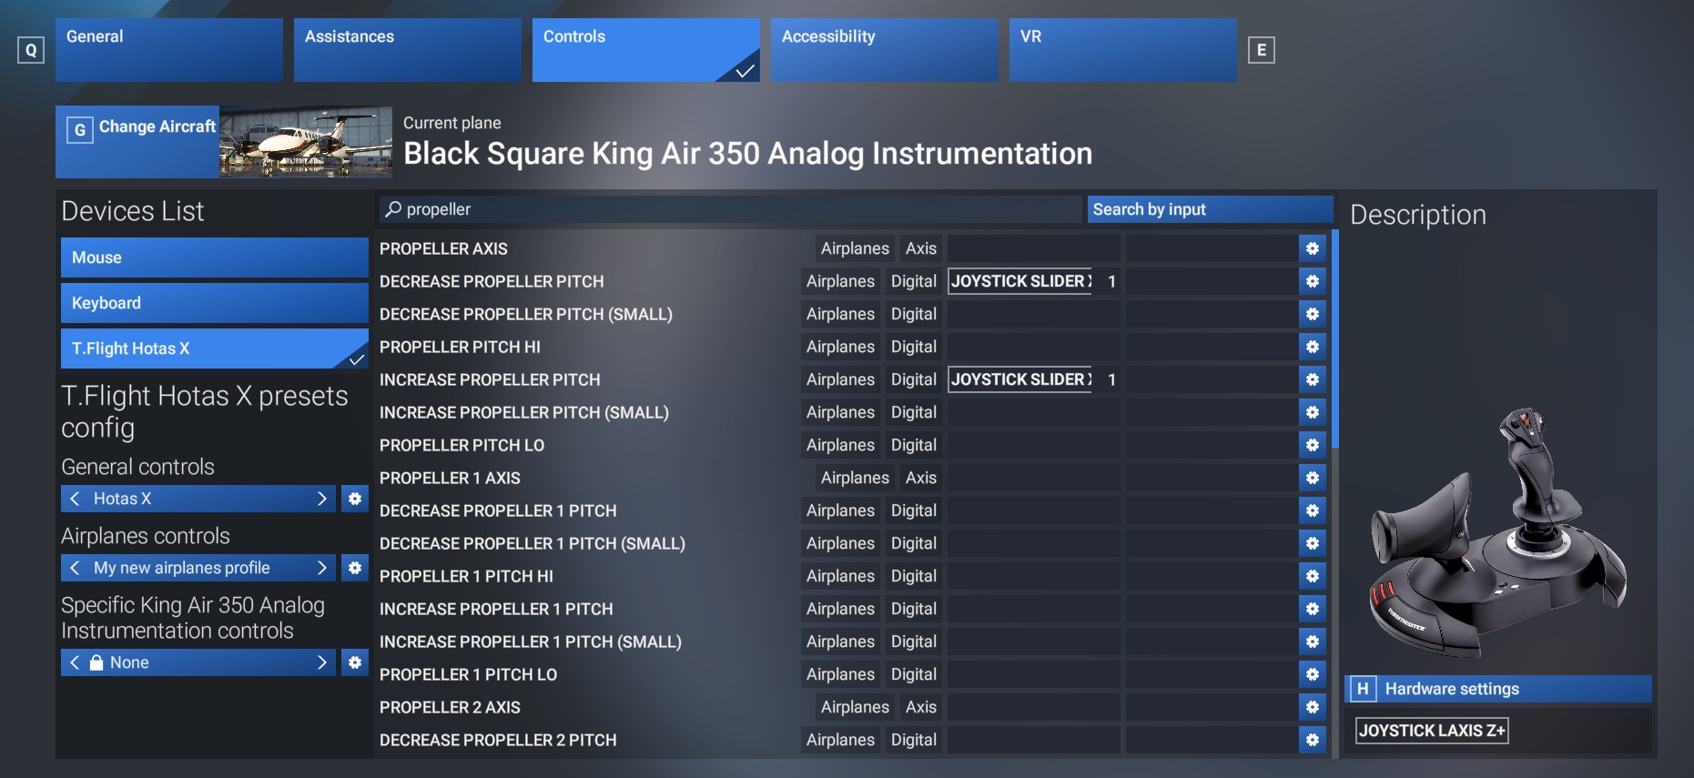Click gear icon beside Hotas X preset
Viewport: 1694px width, 778px height.
[355, 499]
